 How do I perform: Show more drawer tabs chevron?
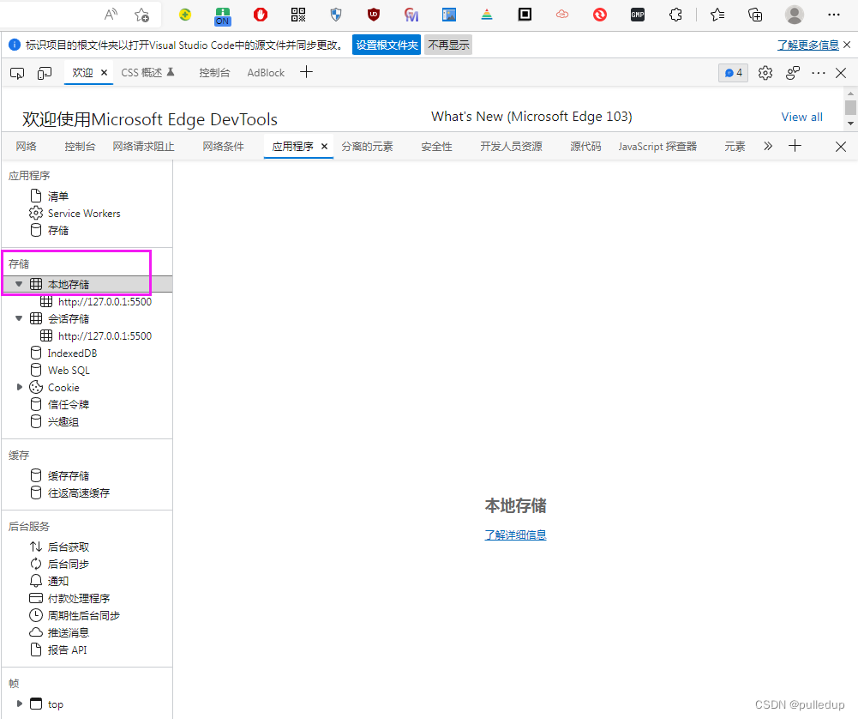[x=768, y=146]
